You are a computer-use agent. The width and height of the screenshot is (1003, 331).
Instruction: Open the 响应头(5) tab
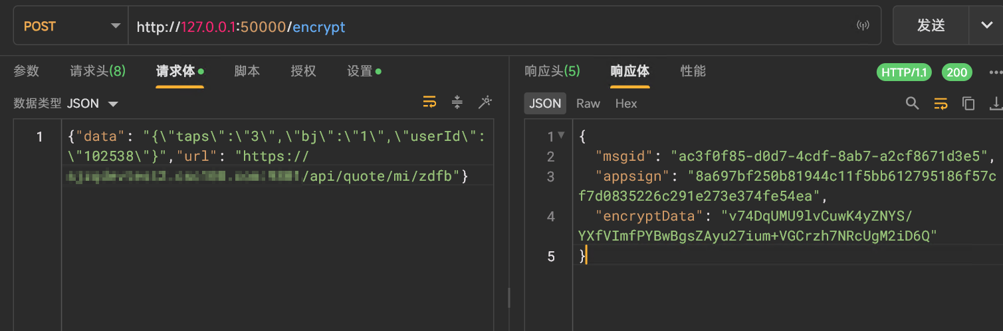(x=552, y=71)
